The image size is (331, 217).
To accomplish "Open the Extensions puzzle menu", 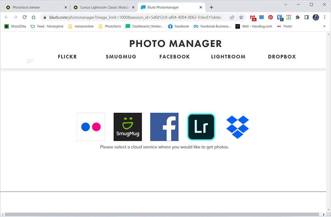I will pos(298,17).
